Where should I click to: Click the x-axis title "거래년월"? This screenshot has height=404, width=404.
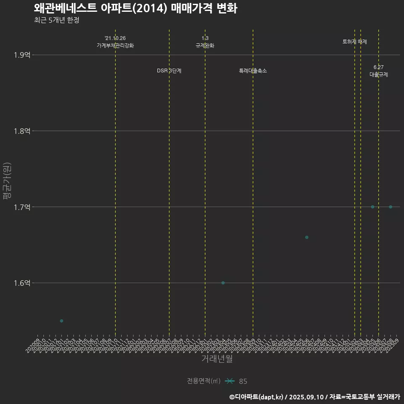(217, 359)
